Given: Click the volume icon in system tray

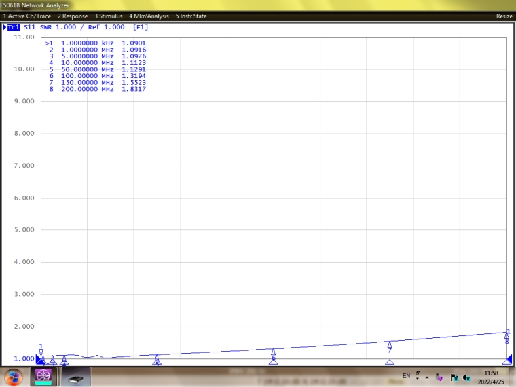Looking at the screenshot, I should 467,377.
